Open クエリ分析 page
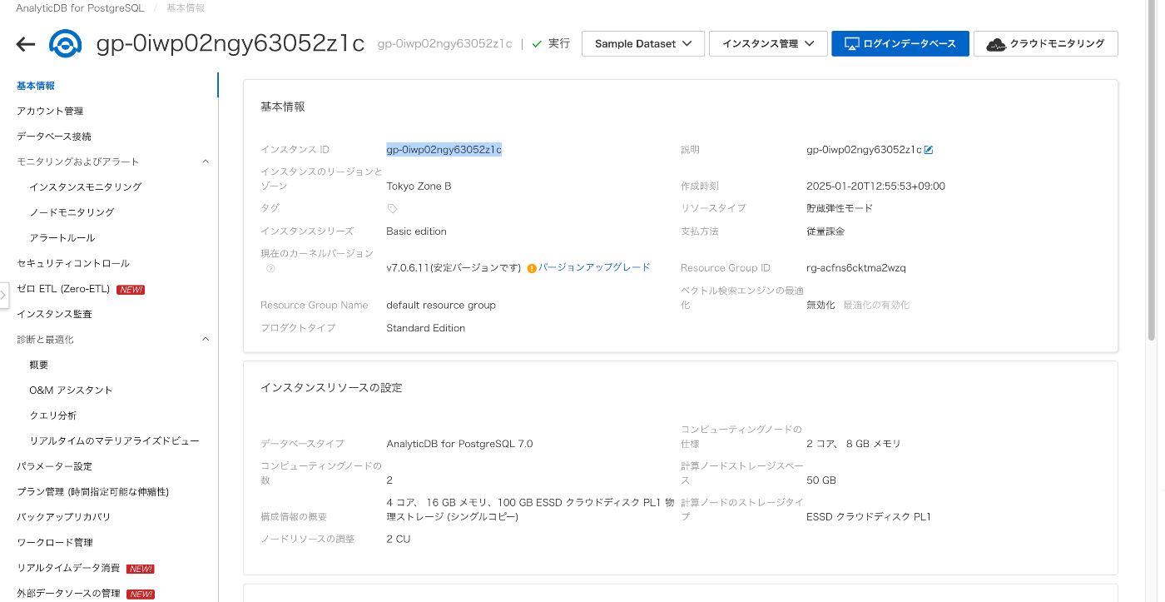The image size is (1165, 602). click(52, 415)
